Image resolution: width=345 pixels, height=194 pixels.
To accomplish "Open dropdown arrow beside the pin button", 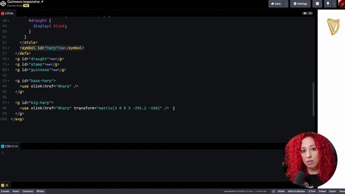I will (334, 4).
